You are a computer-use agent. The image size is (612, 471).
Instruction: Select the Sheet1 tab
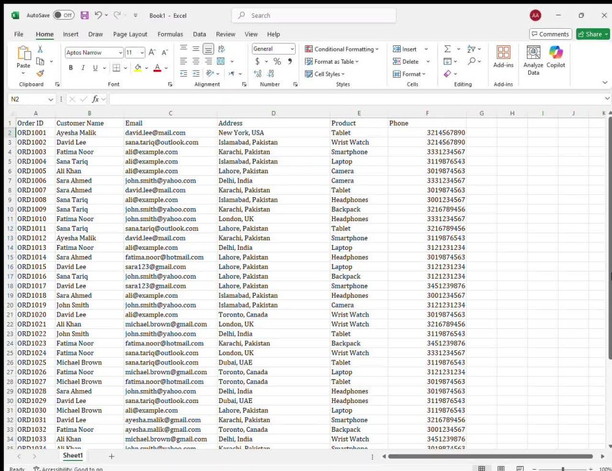click(73, 455)
